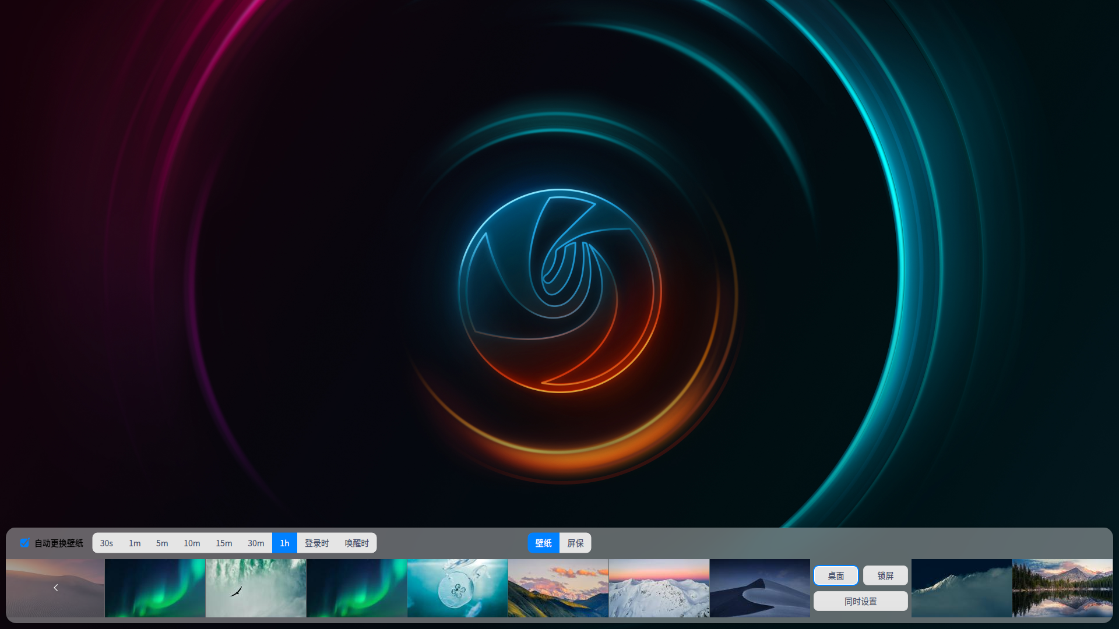Click the 同时设置 button

[x=860, y=601]
